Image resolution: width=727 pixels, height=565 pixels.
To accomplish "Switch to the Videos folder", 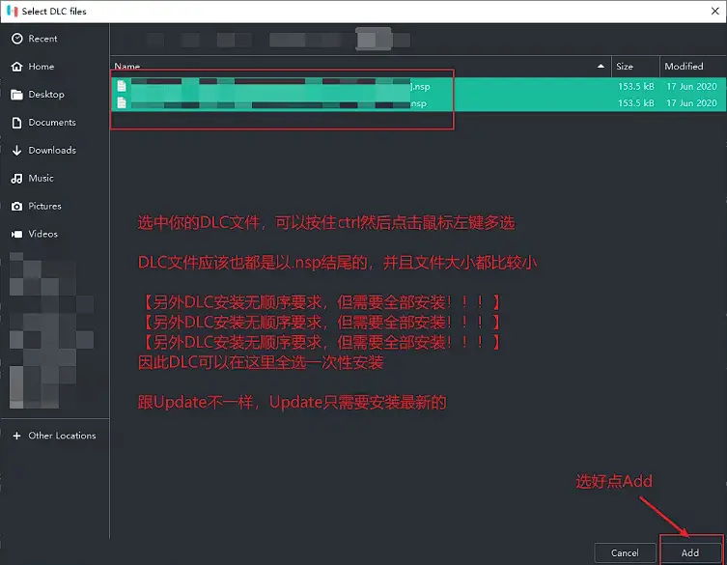I will (x=42, y=234).
